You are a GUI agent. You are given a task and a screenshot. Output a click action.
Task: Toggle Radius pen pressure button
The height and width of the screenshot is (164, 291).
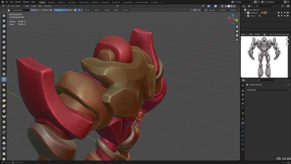(x=51, y=10)
